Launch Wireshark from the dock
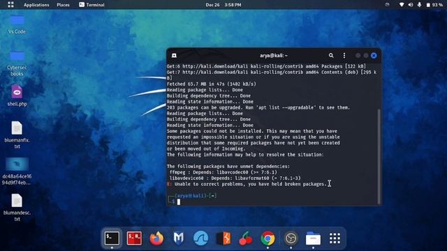447x251 pixels. pyautogui.click(x=200, y=238)
